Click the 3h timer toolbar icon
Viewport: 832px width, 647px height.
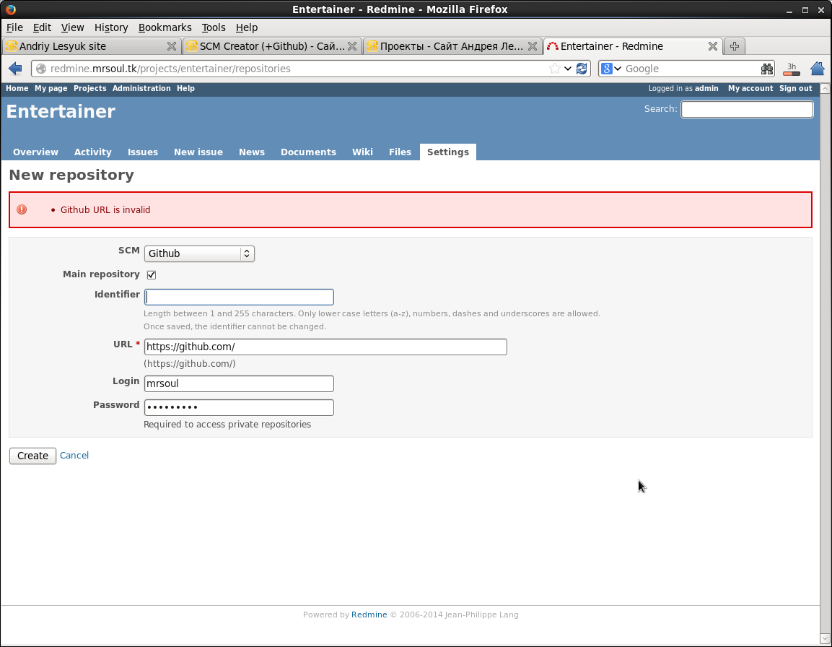[791, 69]
